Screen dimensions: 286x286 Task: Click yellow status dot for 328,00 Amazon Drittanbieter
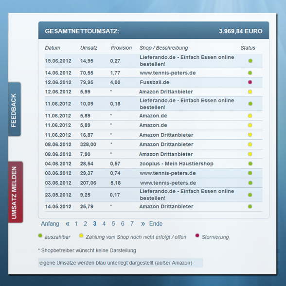point(250,144)
